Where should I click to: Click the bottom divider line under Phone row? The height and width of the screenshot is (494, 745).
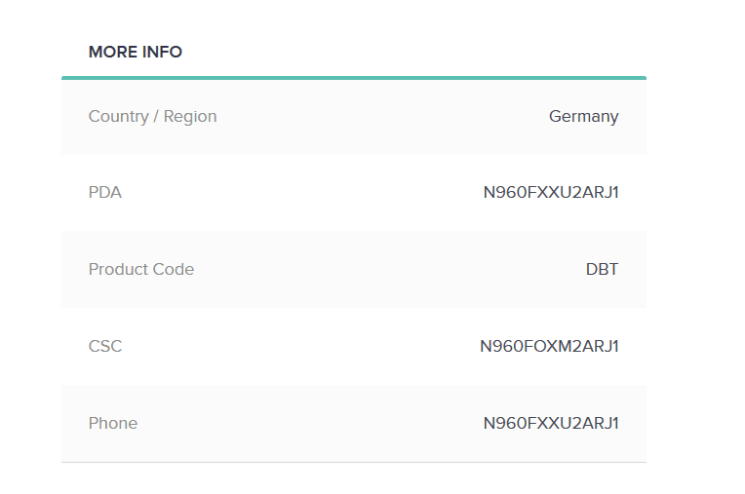pos(354,462)
